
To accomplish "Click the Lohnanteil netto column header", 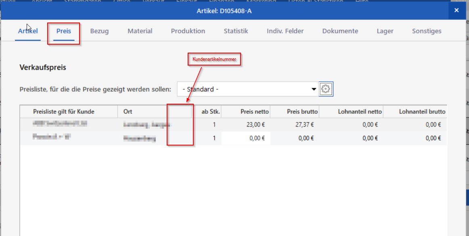I will [x=351, y=111].
